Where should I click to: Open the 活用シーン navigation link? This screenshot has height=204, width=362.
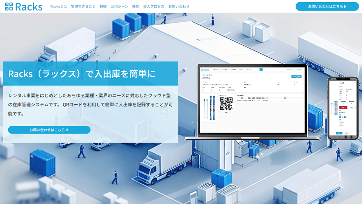tap(120, 7)
